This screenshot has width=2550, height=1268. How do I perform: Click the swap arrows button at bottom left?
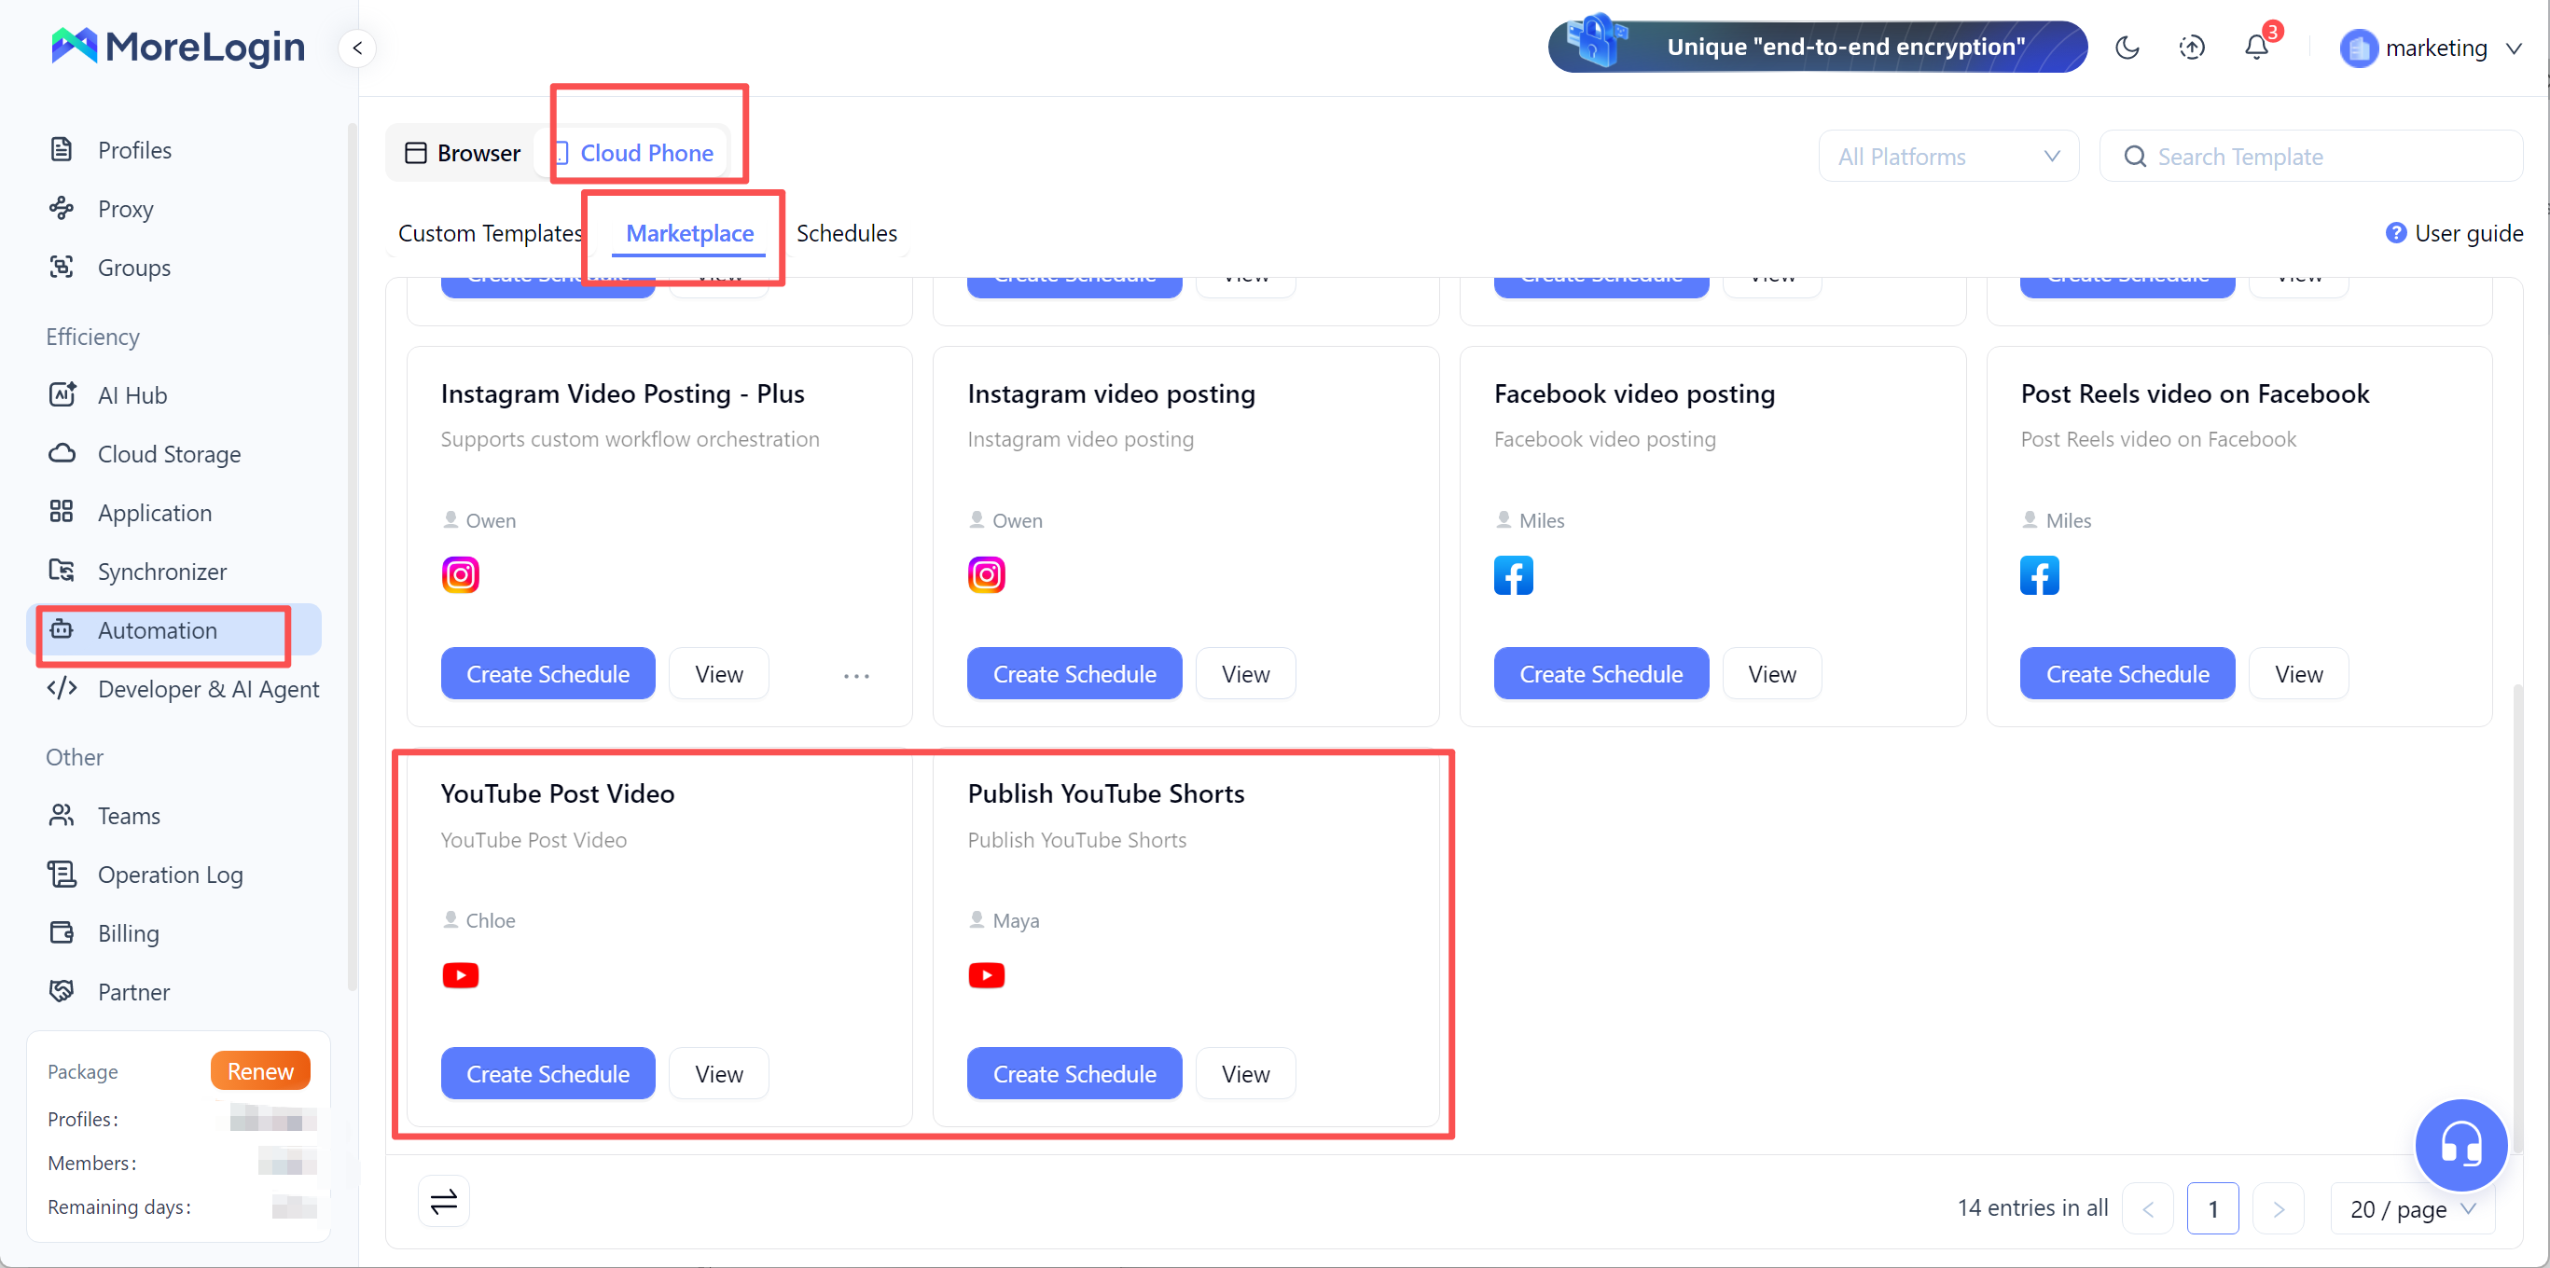pos(443,1202)
